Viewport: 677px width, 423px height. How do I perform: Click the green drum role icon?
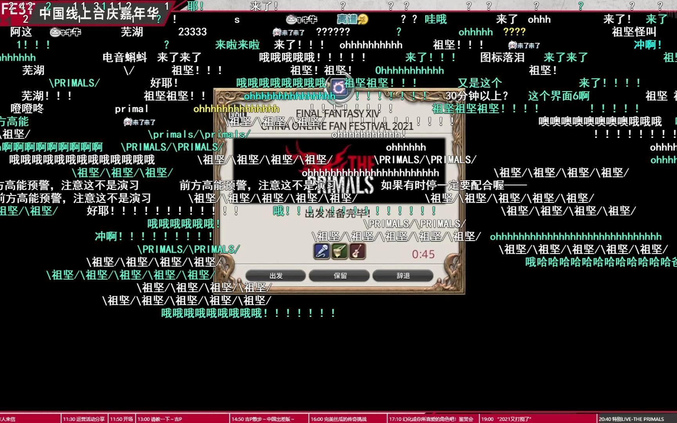click(339, 251)
